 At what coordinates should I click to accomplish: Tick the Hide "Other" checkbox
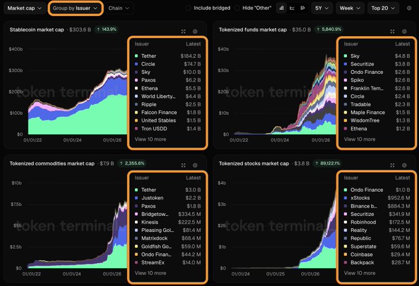(237, 8)
